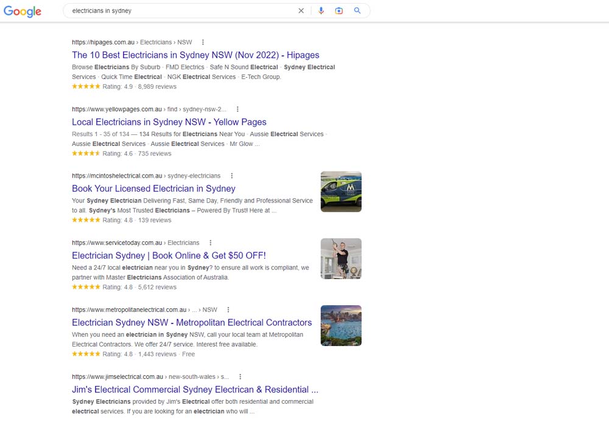Submit search with the magnifying glass icon
Screen dimensions: 609x425
[357, 11]
